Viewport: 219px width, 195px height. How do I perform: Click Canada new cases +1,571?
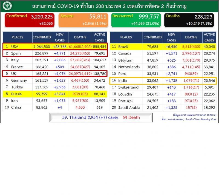tap(172, 53)
